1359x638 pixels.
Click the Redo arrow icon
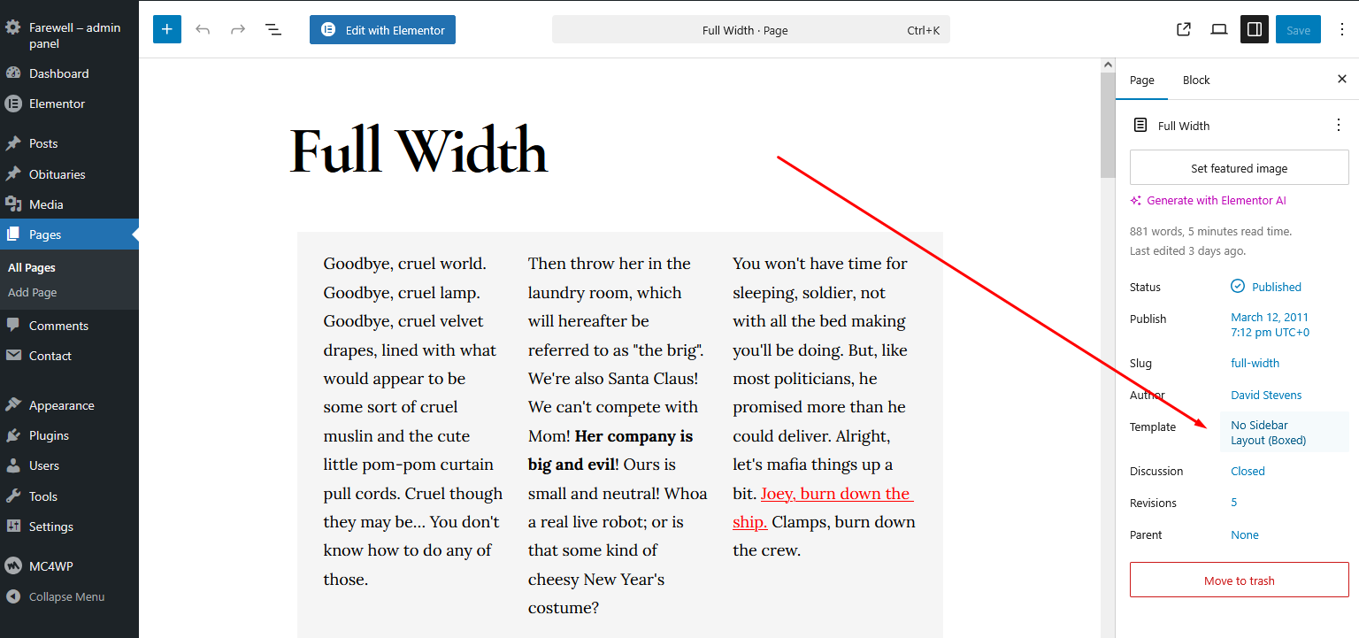tap(238, 29)
